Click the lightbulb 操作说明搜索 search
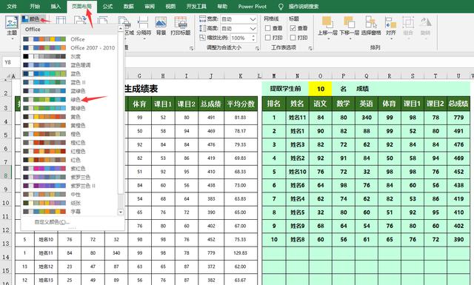 (x=299, y=7)
